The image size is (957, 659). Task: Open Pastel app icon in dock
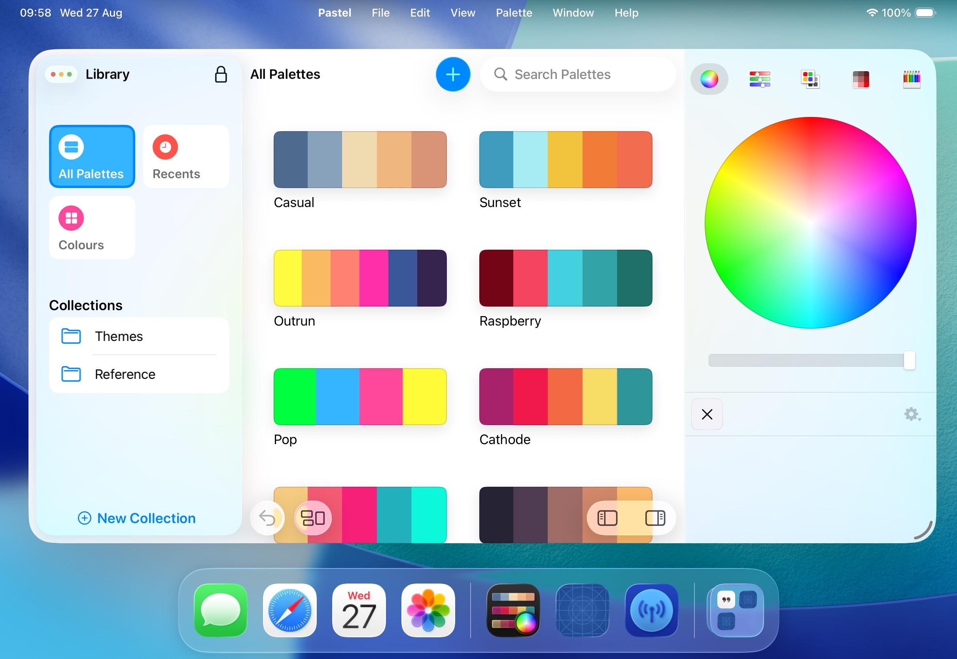(x=513, y=610)
